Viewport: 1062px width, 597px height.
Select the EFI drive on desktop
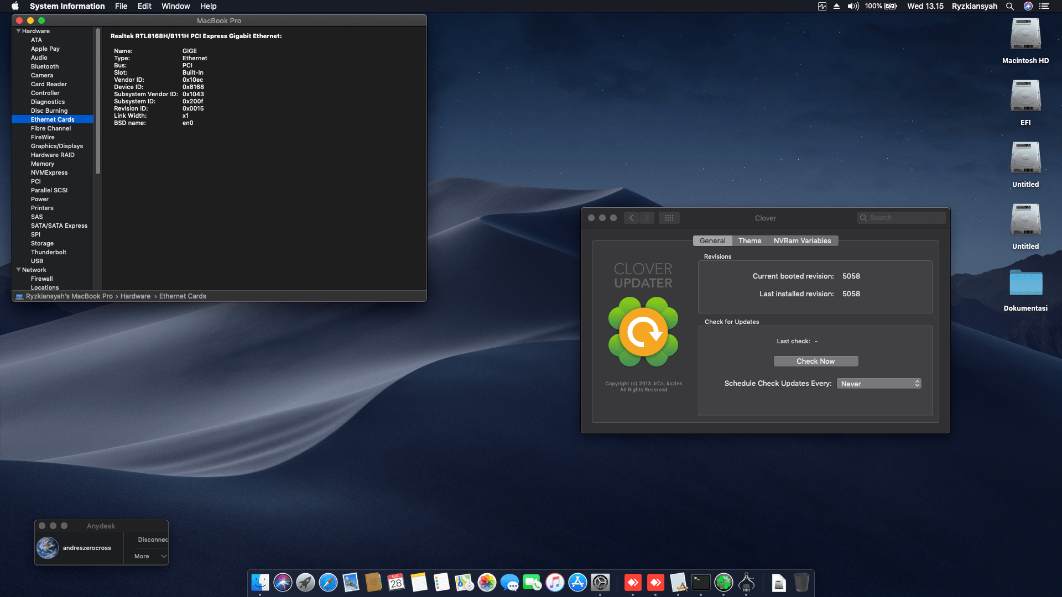coord(1025,103)
